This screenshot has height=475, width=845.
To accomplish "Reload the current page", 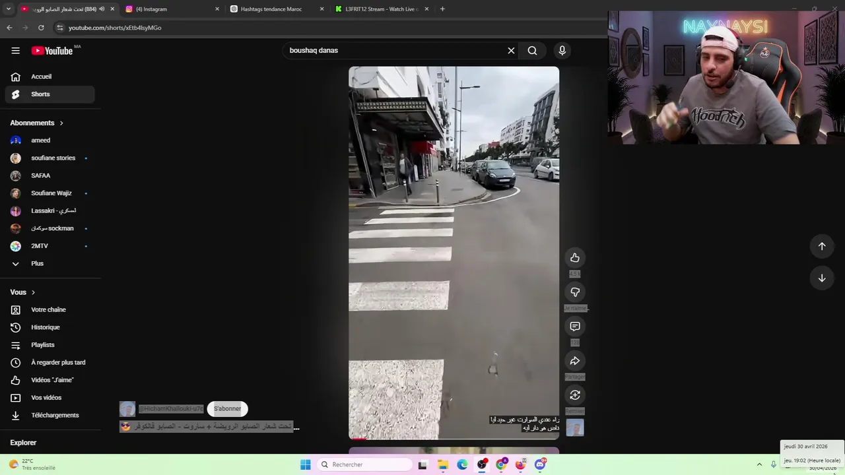I will [41, 28].
